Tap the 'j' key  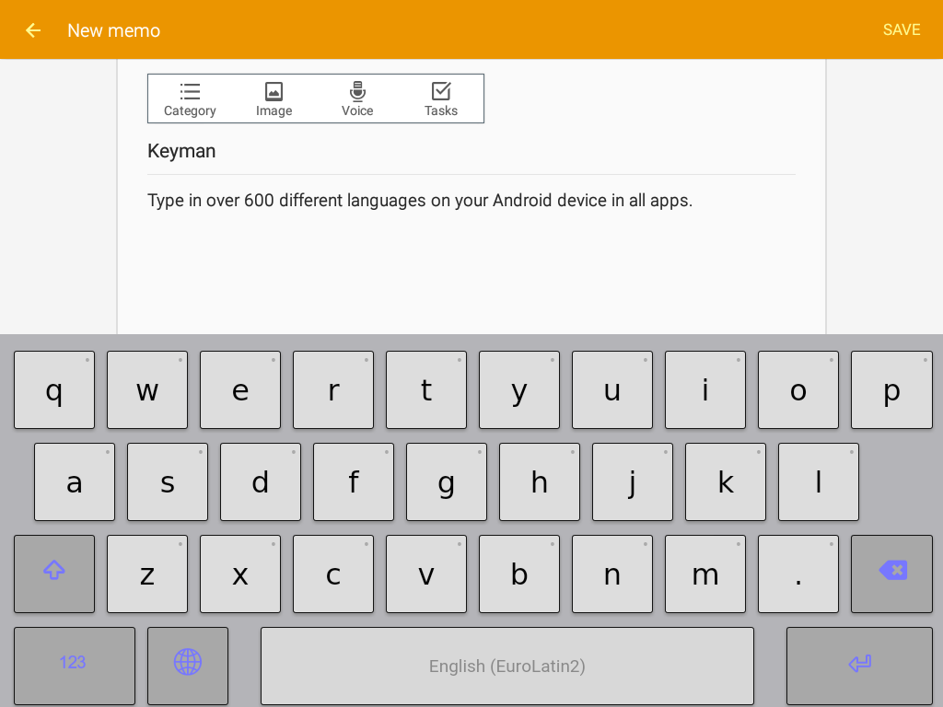(633, 481)
